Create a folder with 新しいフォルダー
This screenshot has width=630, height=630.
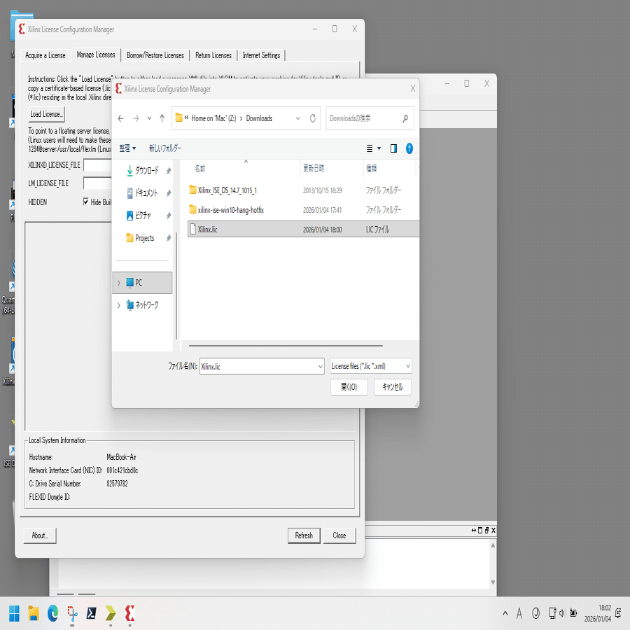click(164, 148)
